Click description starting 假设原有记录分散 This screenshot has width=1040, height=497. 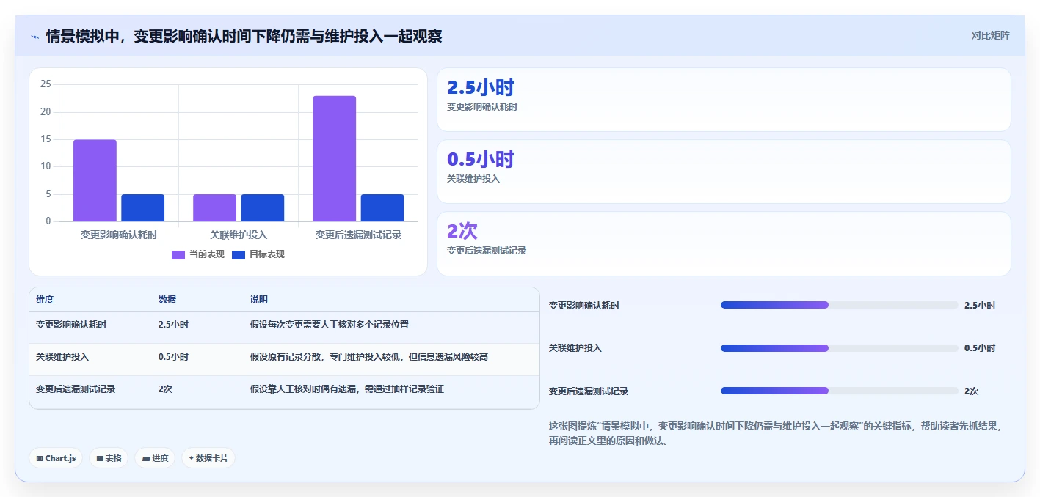[x=369, y=357]
